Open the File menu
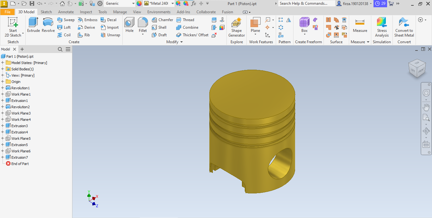 pos(8,12)
